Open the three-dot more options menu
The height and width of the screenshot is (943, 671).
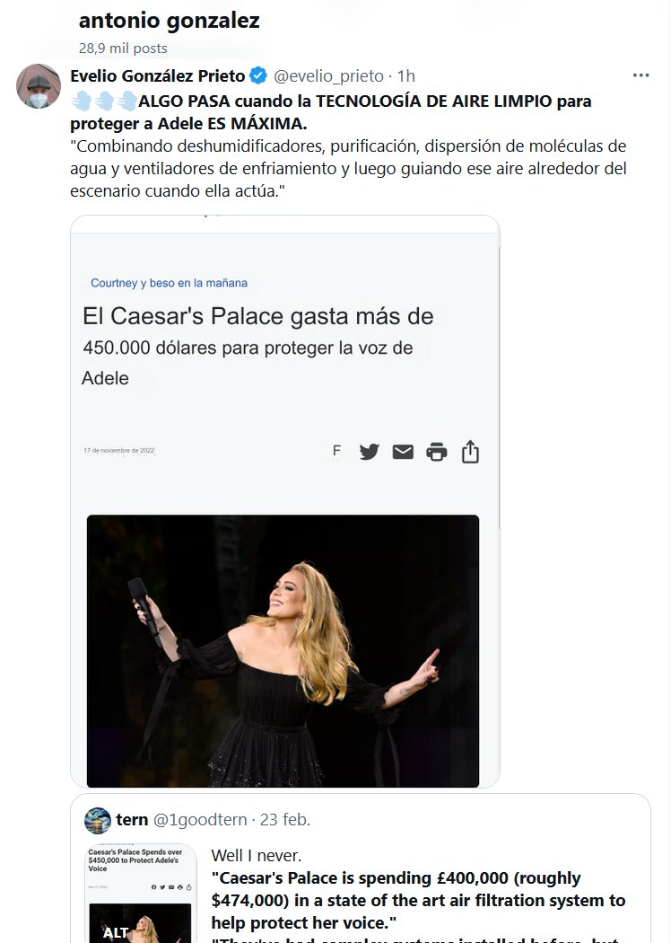click(640, 75)
